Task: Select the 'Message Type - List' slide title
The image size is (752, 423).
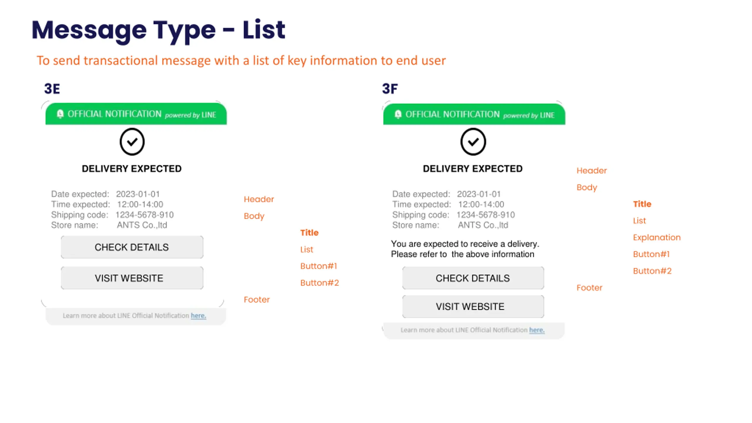Action: [158, 30]
